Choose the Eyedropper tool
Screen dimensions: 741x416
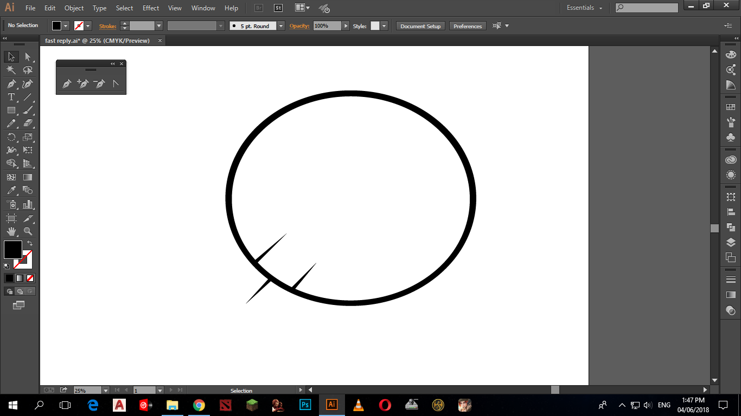tap(11, 190)
